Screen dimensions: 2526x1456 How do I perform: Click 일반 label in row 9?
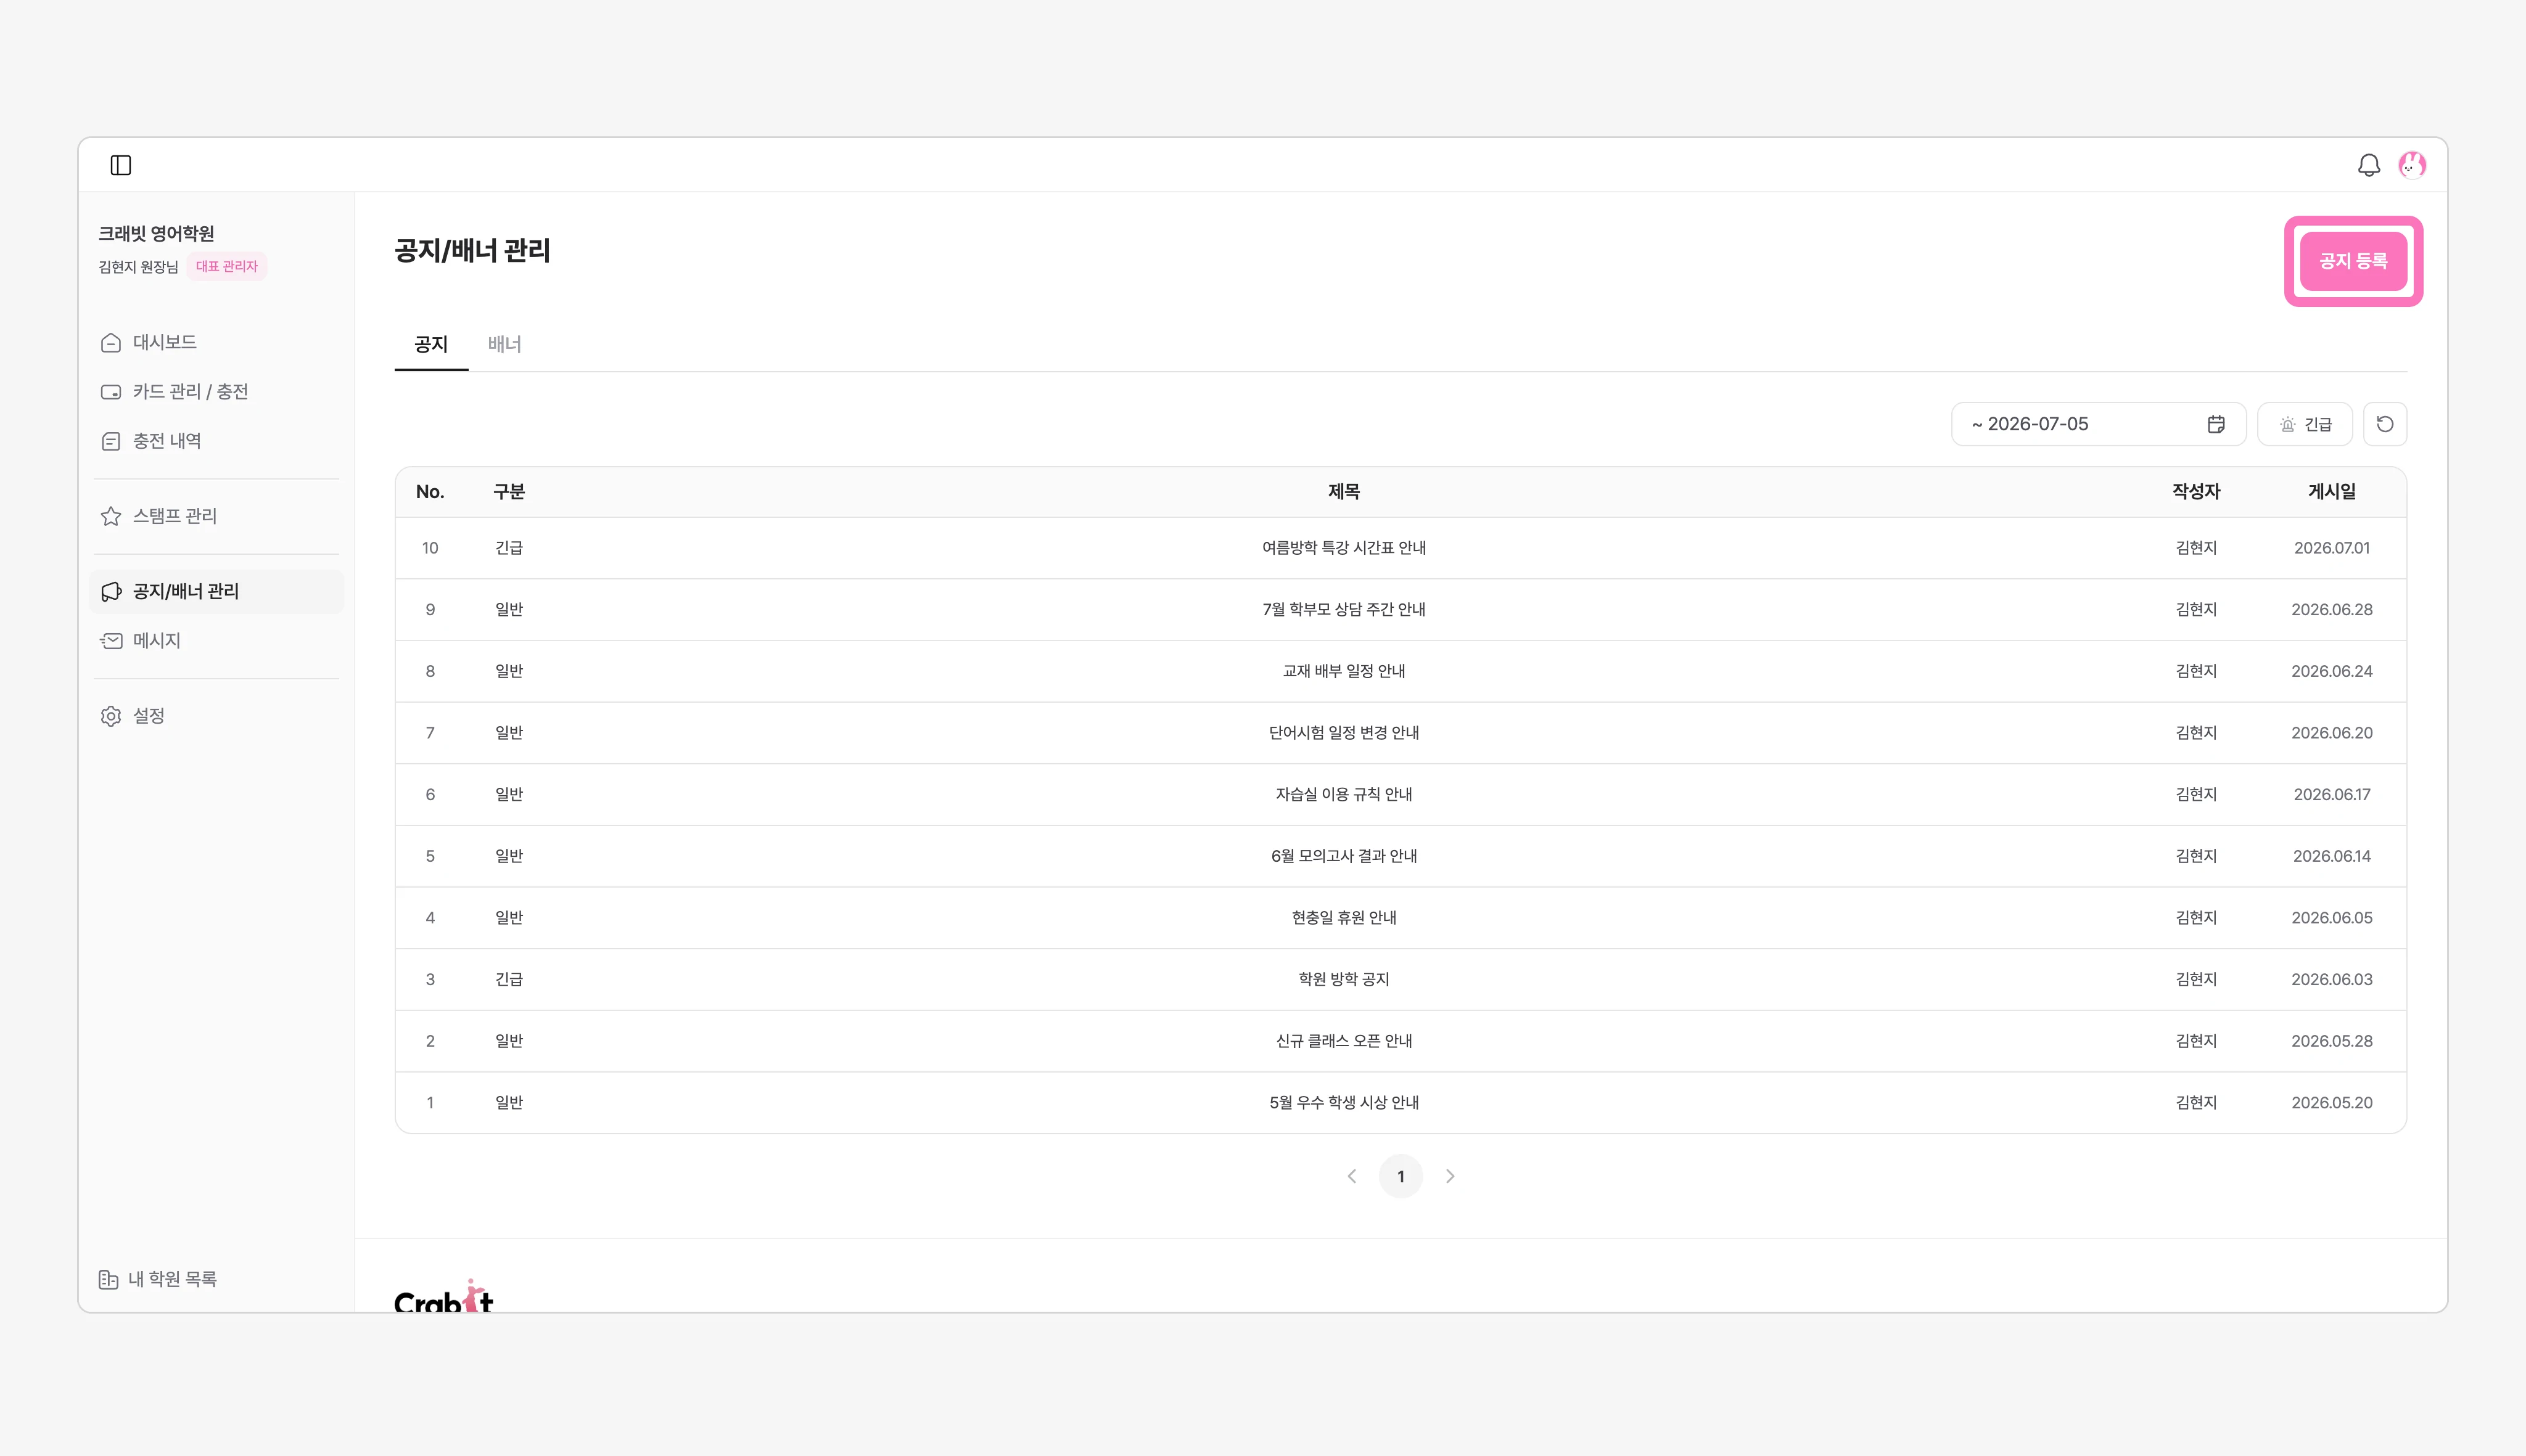[509, 610]
